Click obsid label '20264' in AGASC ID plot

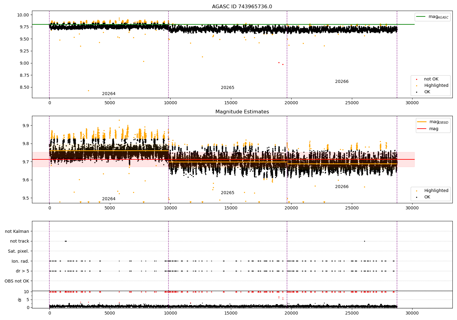(x=109, y=94)
